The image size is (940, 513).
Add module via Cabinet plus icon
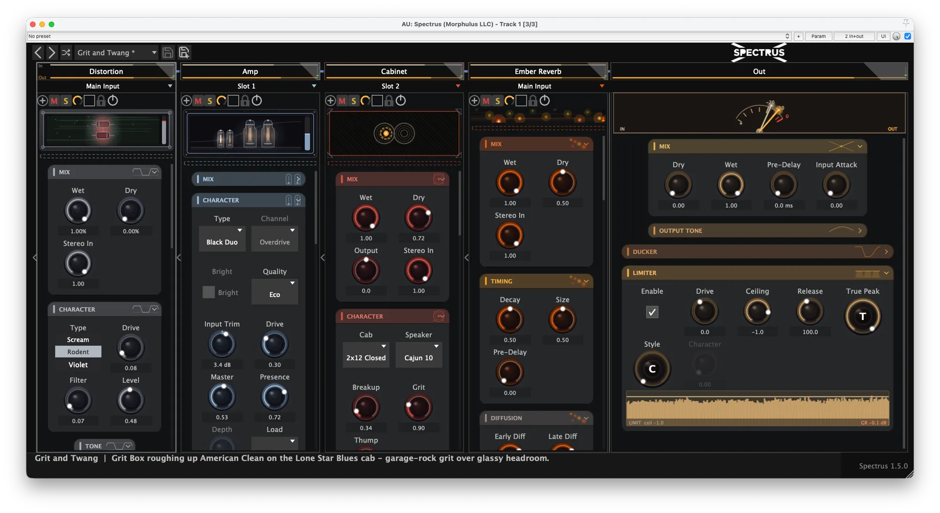[x=330, y=101]
